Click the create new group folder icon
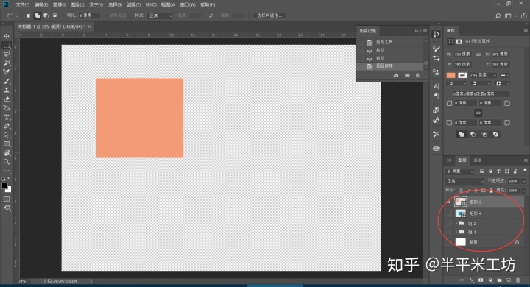 click(x=499, y=280)
